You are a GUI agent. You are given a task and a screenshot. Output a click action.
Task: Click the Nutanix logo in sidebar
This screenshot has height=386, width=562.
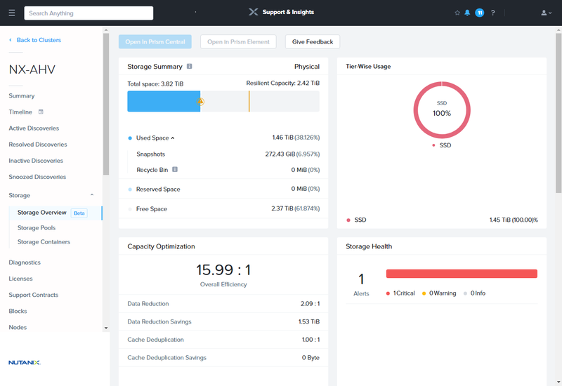click(25, 362)
